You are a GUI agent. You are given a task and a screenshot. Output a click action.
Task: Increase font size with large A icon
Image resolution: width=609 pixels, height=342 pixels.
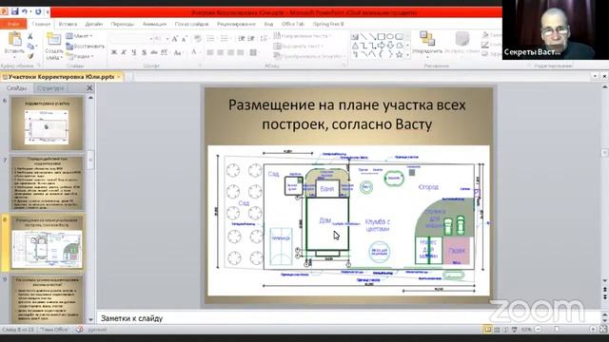[x=175, y=39]
